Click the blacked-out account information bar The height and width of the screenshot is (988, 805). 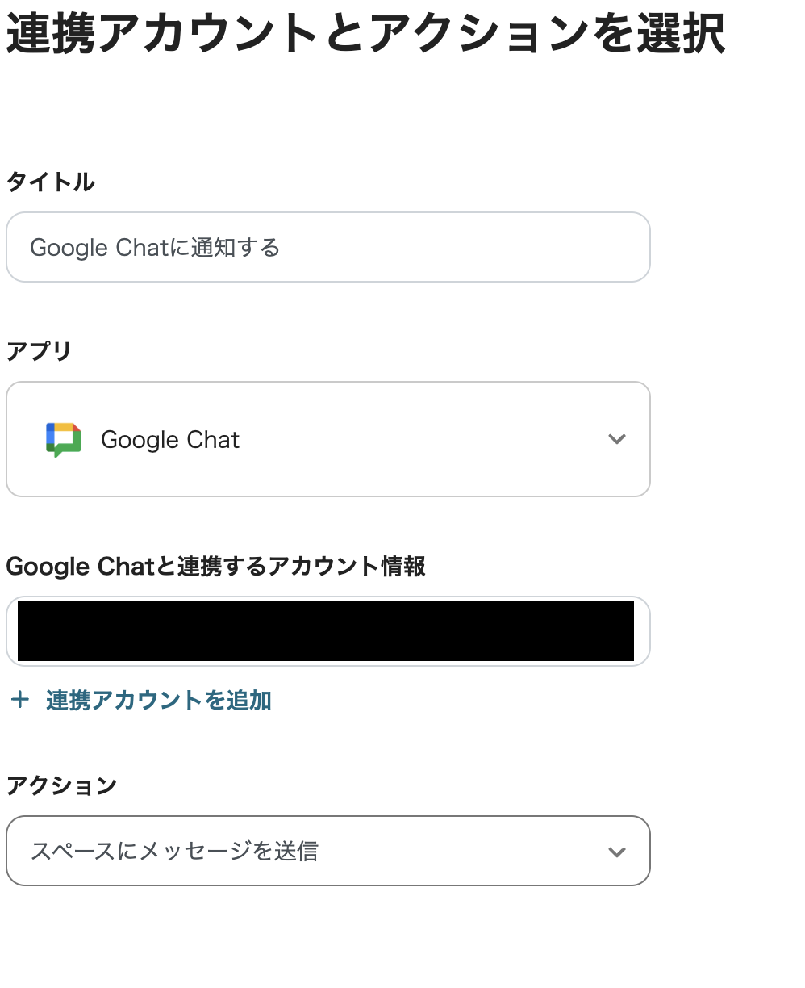[x=327, y=631]
